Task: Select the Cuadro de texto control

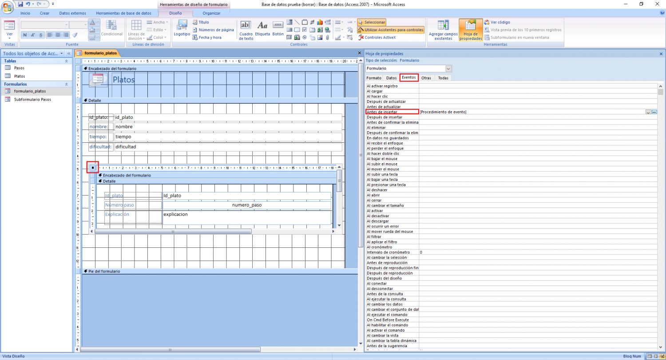Action: tap(246, 30)
